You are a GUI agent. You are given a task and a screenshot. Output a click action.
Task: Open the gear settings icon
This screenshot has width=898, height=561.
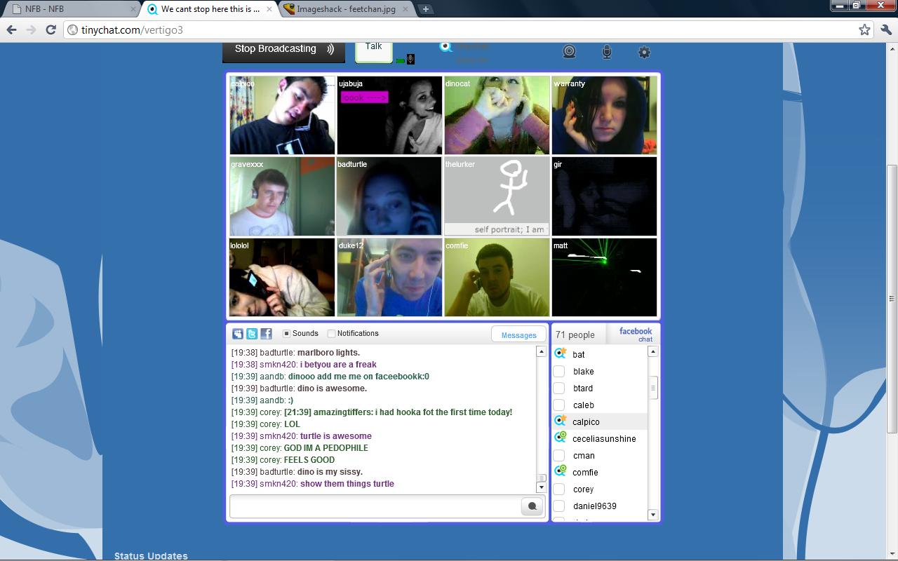click(x=644, y=52)
